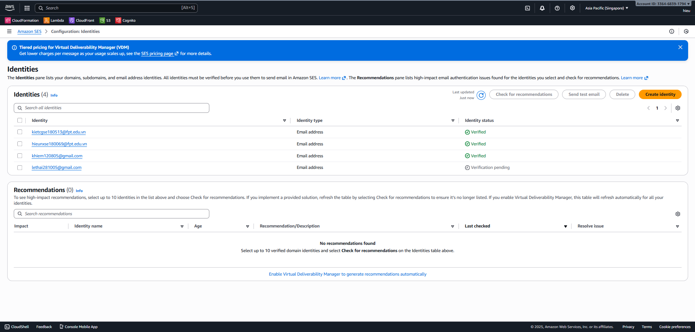Select the kietcgse180513@fpt.edu.vn checkbox
This screenshot has height=332, width=695.
(x=20, y=132)
